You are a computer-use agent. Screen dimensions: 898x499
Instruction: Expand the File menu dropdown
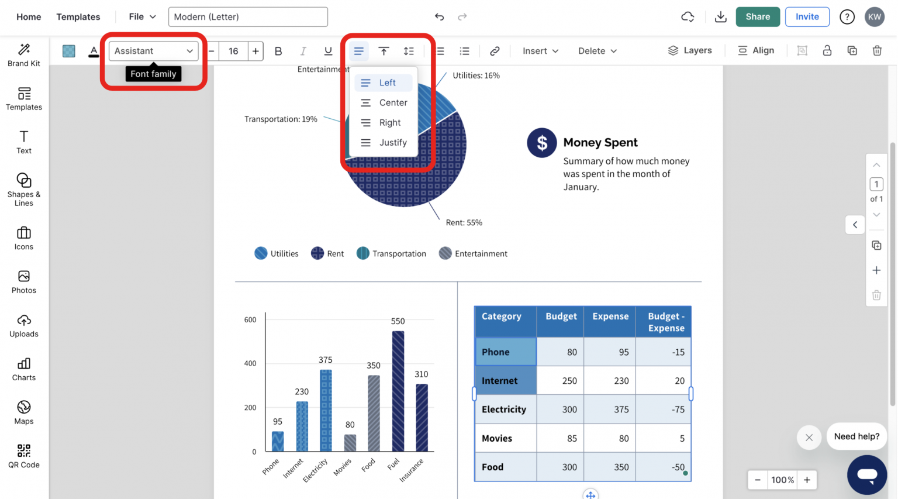coord(142,17)
